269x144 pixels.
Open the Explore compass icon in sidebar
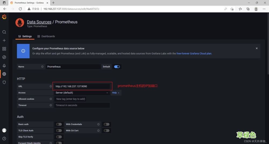point(4,57)
